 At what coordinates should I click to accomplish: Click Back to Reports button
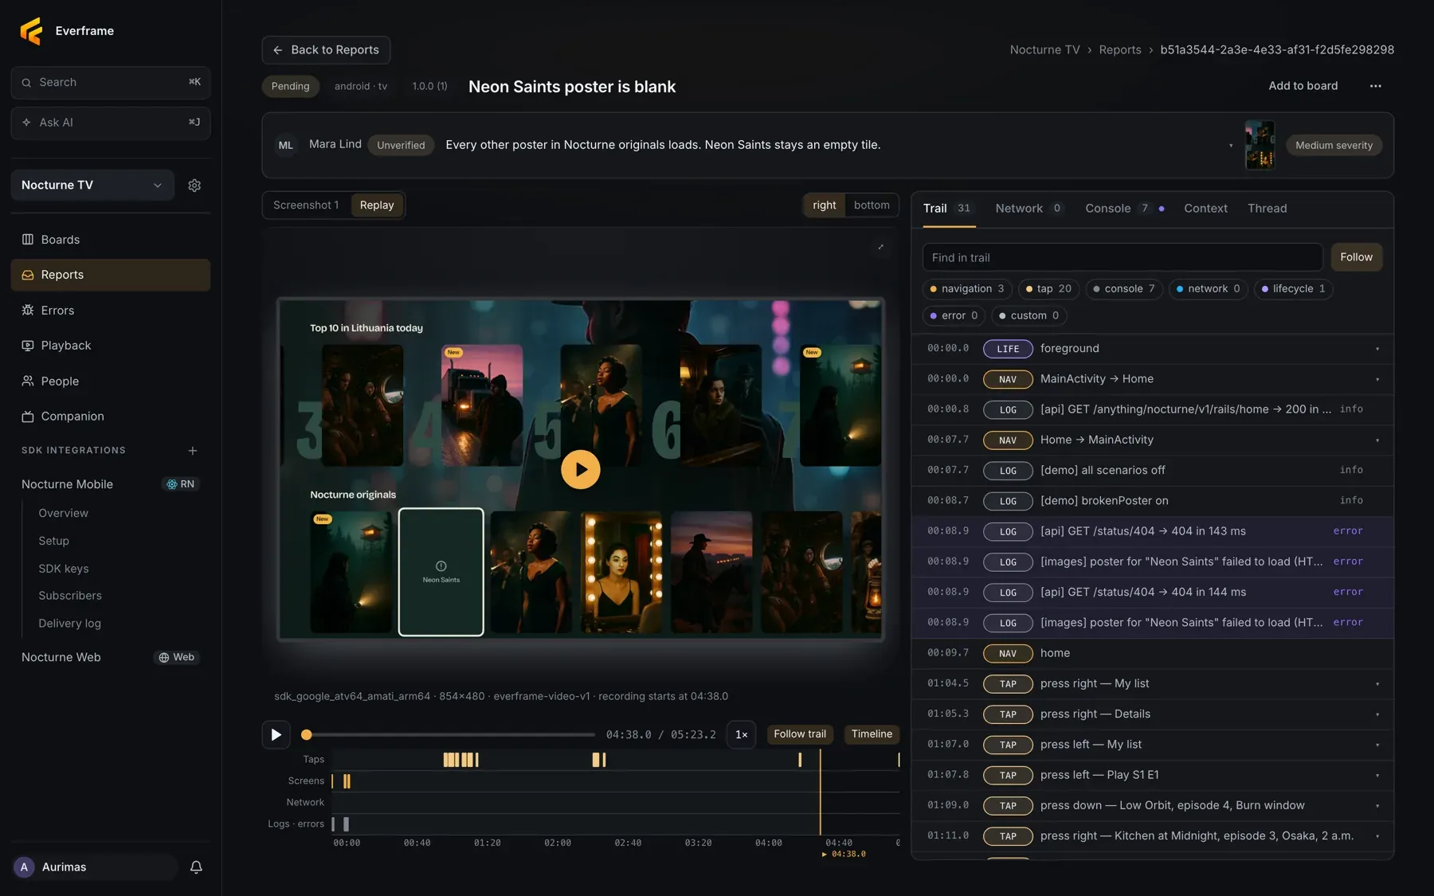(326, 50)
